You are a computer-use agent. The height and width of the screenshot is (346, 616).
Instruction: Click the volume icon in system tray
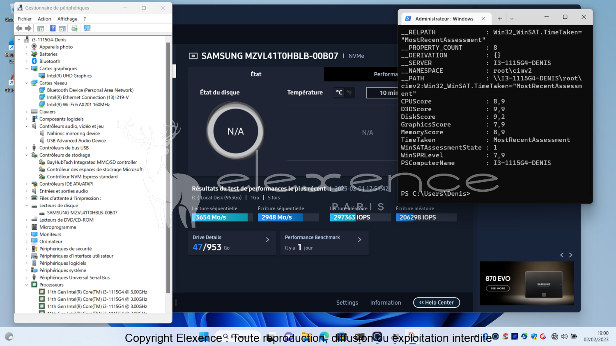point(564,337)
